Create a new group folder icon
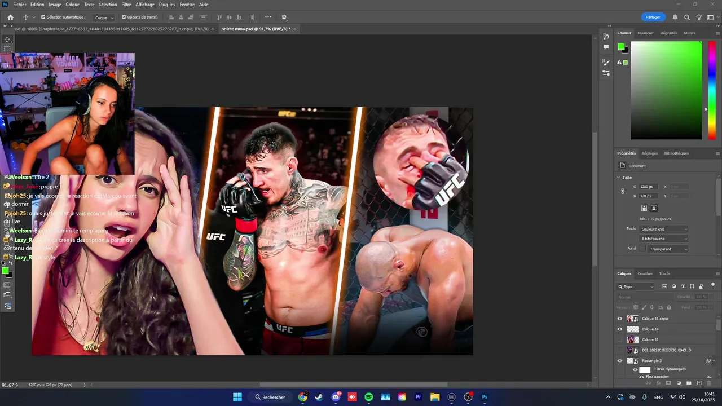722x406 pixels. [689, 383]
